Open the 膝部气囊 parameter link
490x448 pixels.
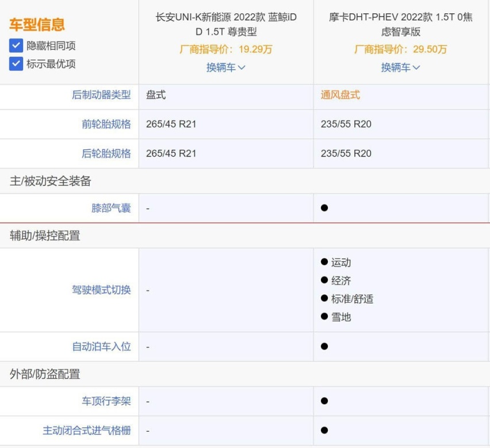tap(111, 208)
